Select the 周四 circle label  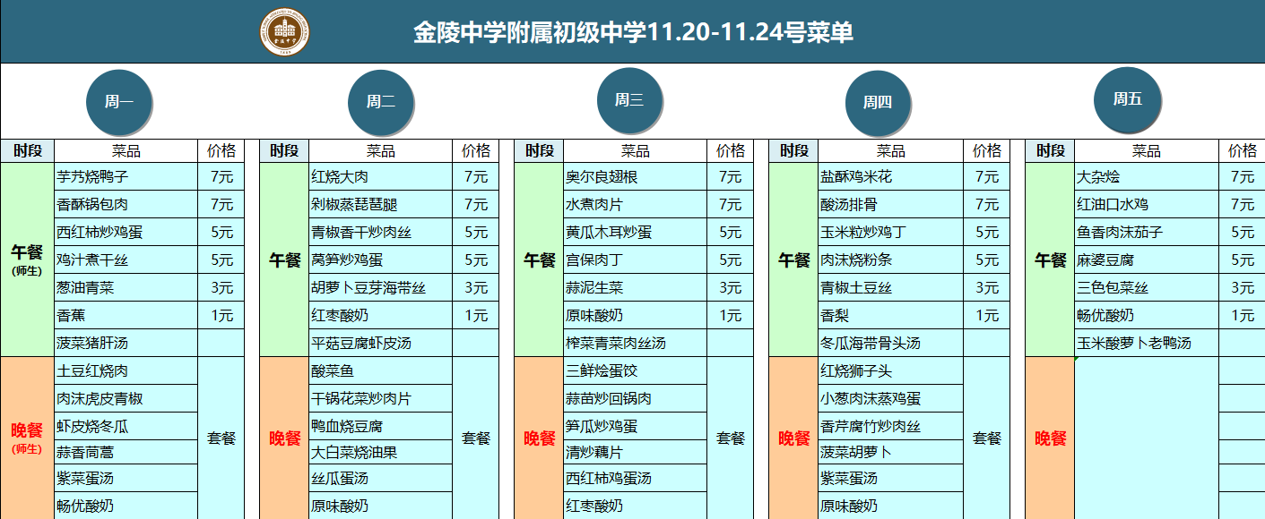[x=878, y=102]
